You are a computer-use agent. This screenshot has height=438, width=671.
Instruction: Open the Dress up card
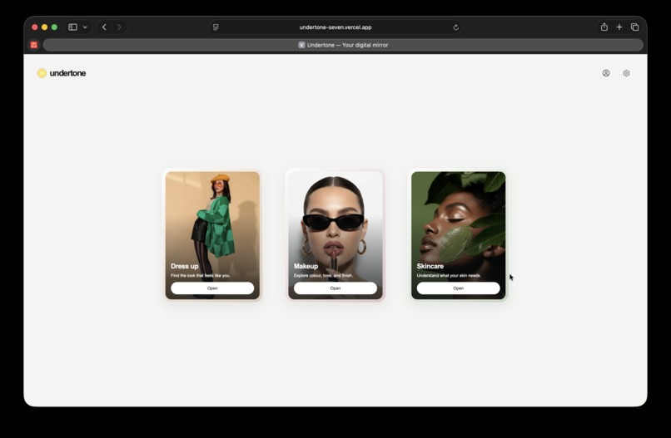(x=212, y=288)
